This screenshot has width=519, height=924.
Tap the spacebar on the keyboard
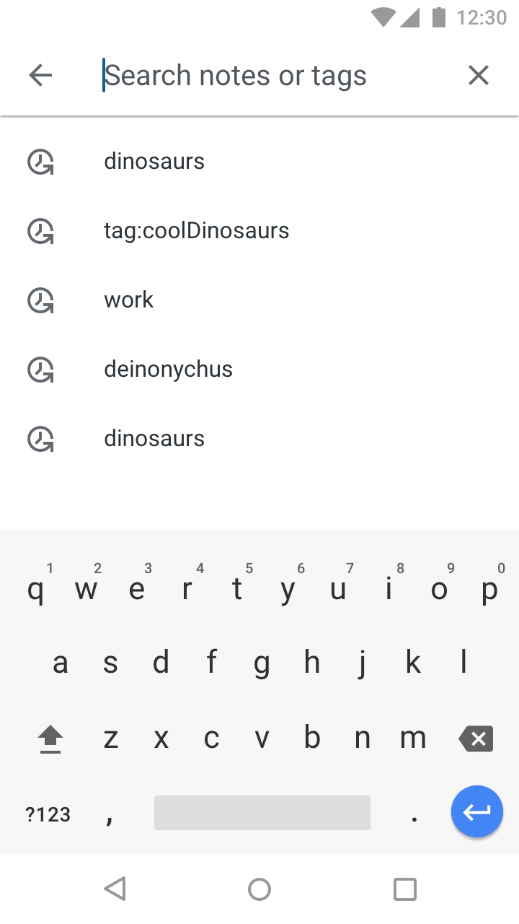coord(261,812)
